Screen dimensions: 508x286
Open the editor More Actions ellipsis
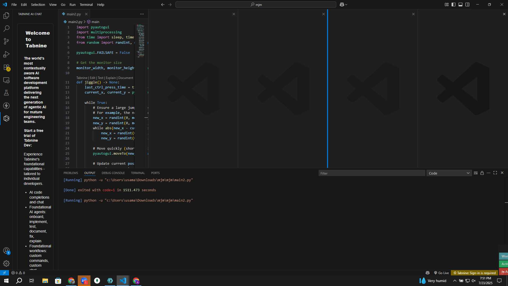point(142,14)
